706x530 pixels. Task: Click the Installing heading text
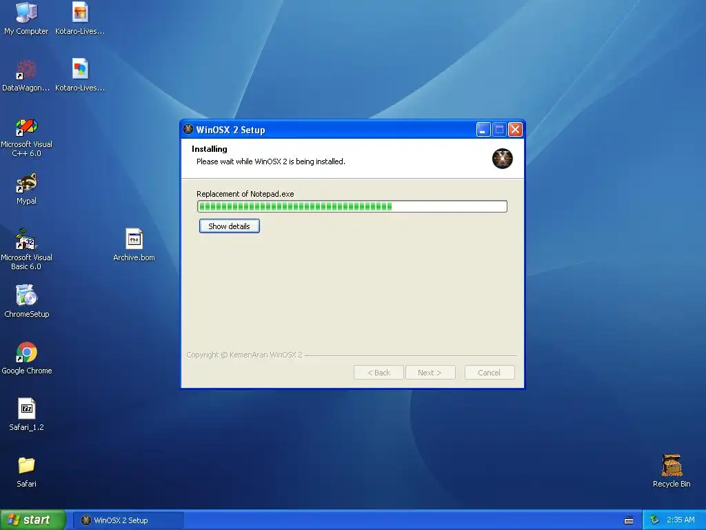point(210,149)
